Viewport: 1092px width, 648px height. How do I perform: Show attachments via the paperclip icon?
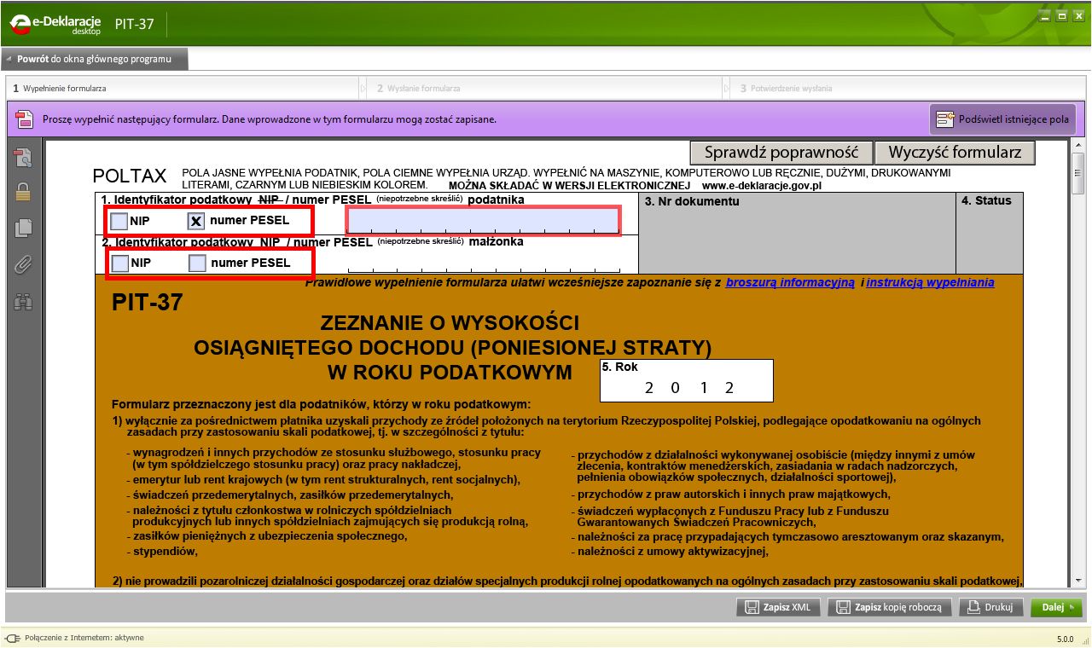click(23, 264)
